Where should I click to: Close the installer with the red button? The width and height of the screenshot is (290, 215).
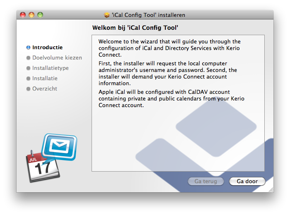coord(23,15)
